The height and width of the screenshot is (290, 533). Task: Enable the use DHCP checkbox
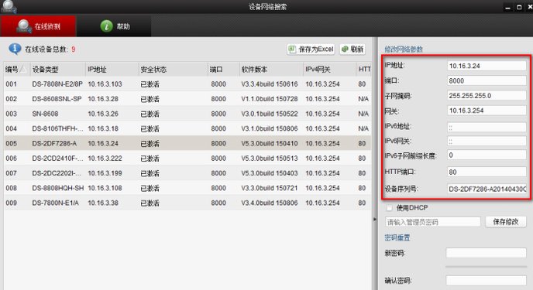pos(390,207)
